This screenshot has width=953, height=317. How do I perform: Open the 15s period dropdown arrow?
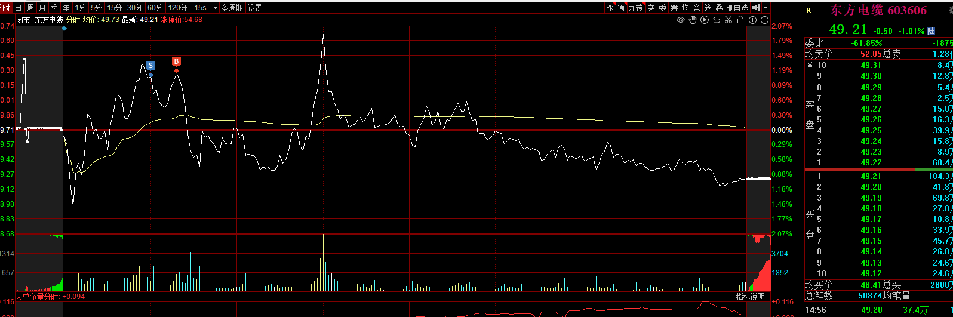pyautogui.click(x=215, y=8)
